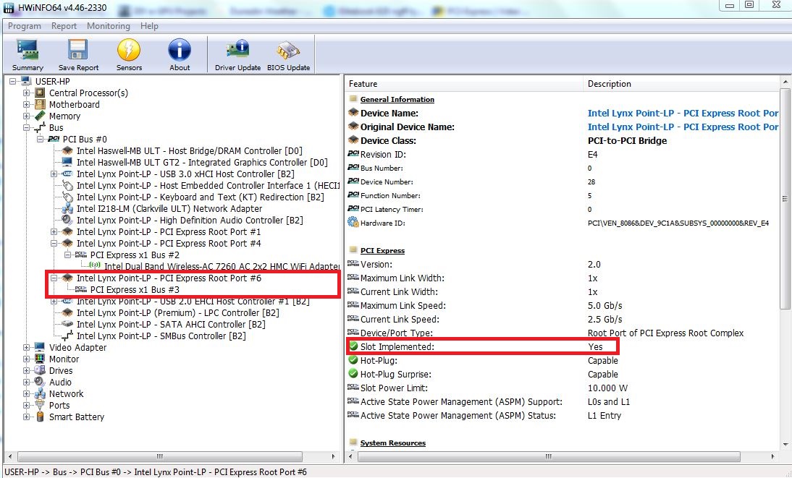This screenshot has height=478, width=792.
Task: Select PCI Express x1 Bus #3
Action: coord(135,290)
